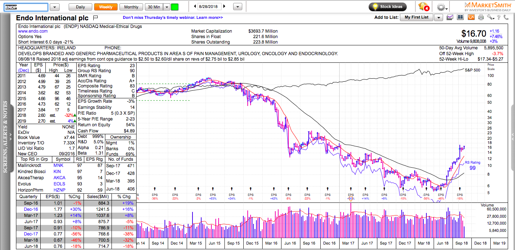Print the chart using the printer icon
The width and height of the screenshot is (515, 250).
tap(481, 17)
